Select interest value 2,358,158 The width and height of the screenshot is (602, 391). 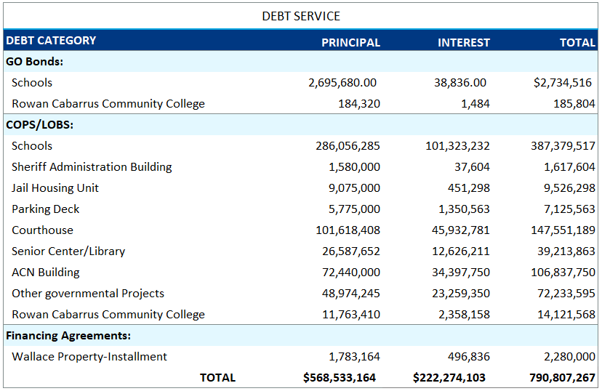tap(464, 315)
